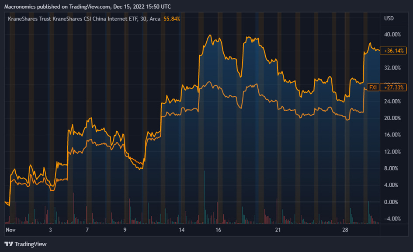Click the FXI symbol label
The width and height of the screenshot is (413, 252).
[373, 87]
